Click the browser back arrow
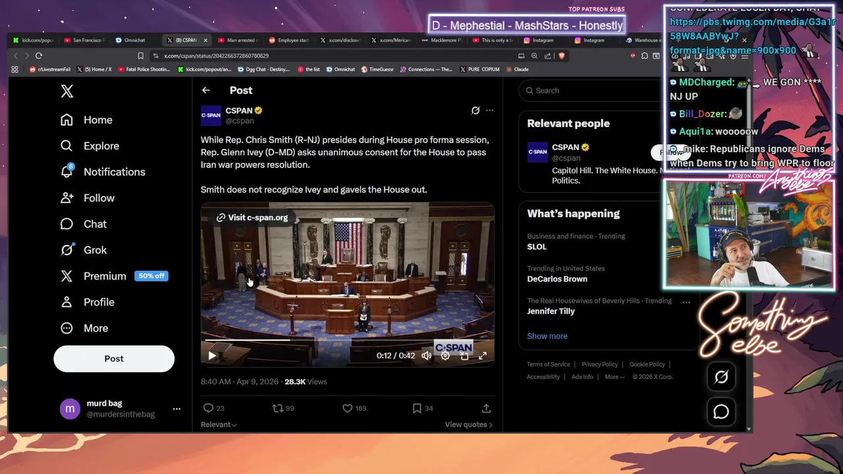Image resolution: width=843 pixels, height=474 pixels. [x=16, y=56]
